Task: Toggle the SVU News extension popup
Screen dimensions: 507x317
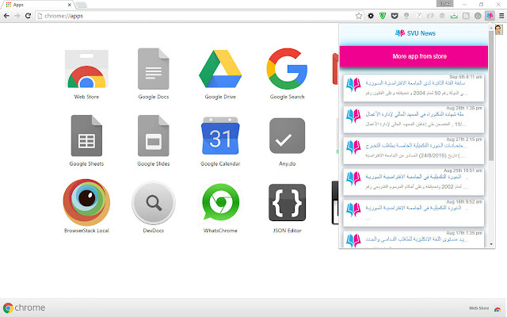Action: (490, 16)
